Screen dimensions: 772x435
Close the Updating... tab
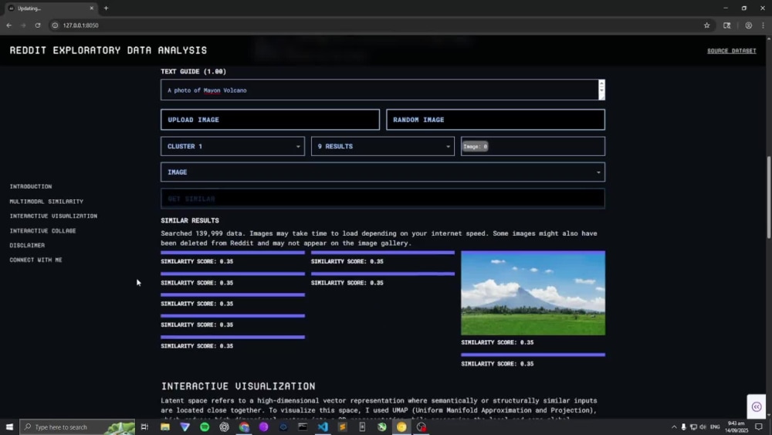pyautogui.click(x=91, y=8)
